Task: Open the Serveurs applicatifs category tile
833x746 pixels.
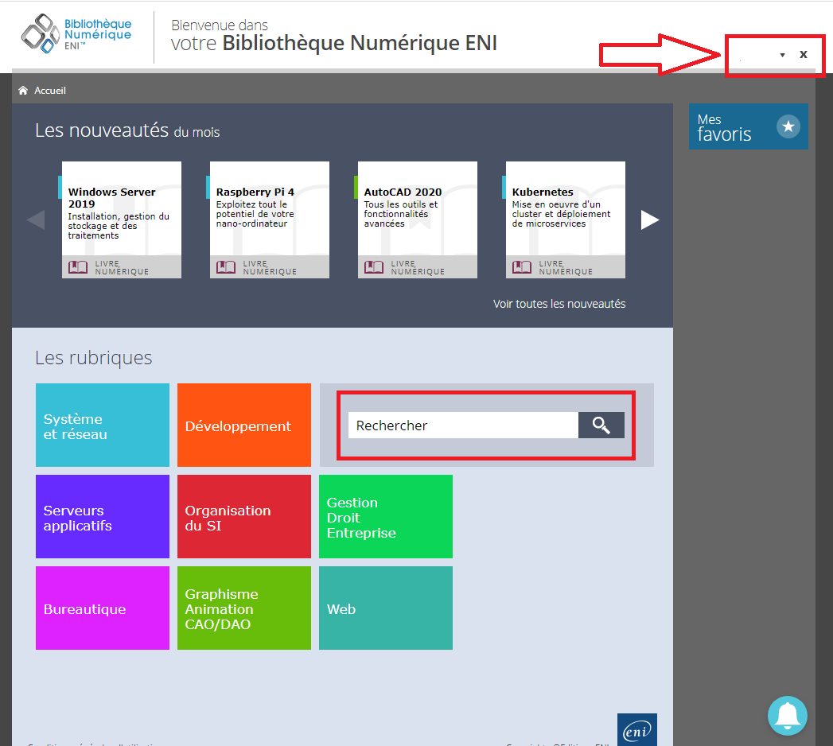Action: tap(103, 517)
